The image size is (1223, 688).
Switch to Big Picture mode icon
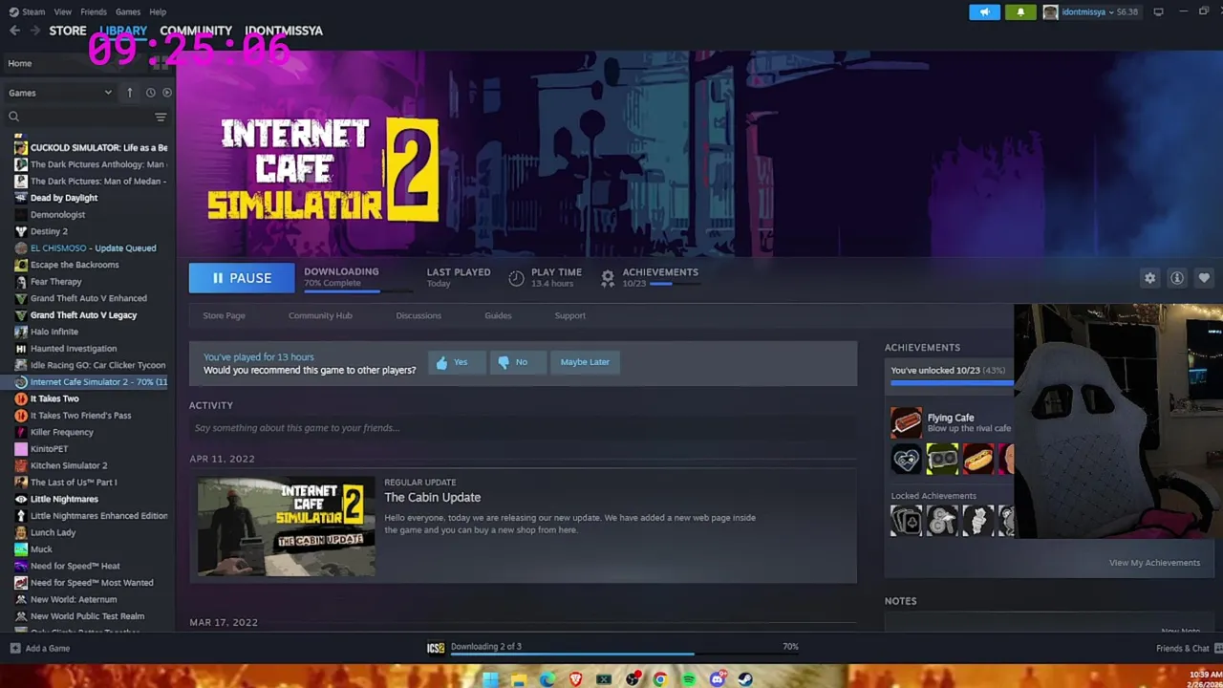pos(1158,12)
